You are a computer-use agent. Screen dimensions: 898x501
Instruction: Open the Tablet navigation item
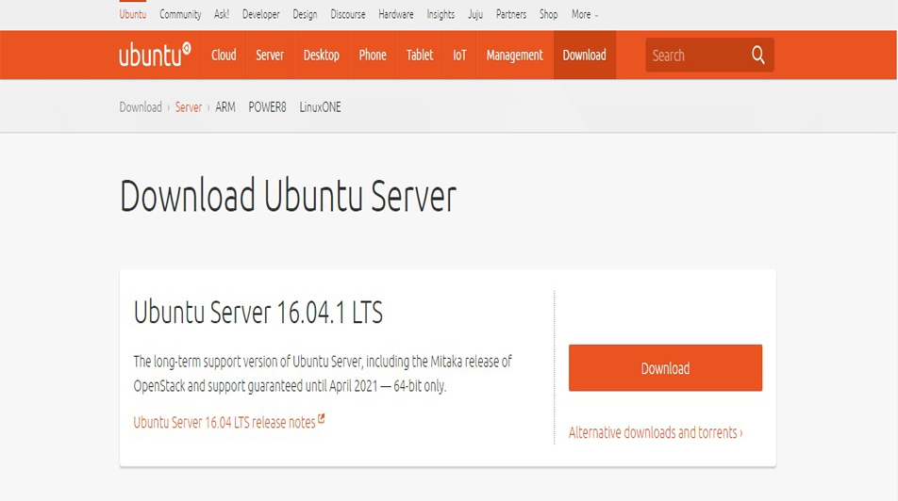coord(420,56)
